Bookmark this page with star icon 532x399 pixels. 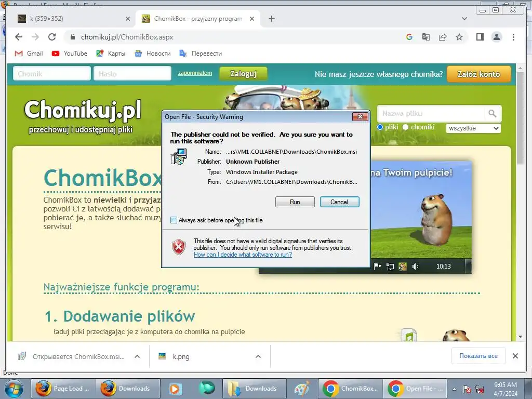pyautogui.click(x=459, y=37)
